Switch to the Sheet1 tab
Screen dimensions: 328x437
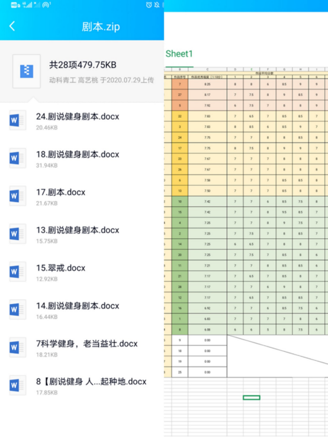179,54
